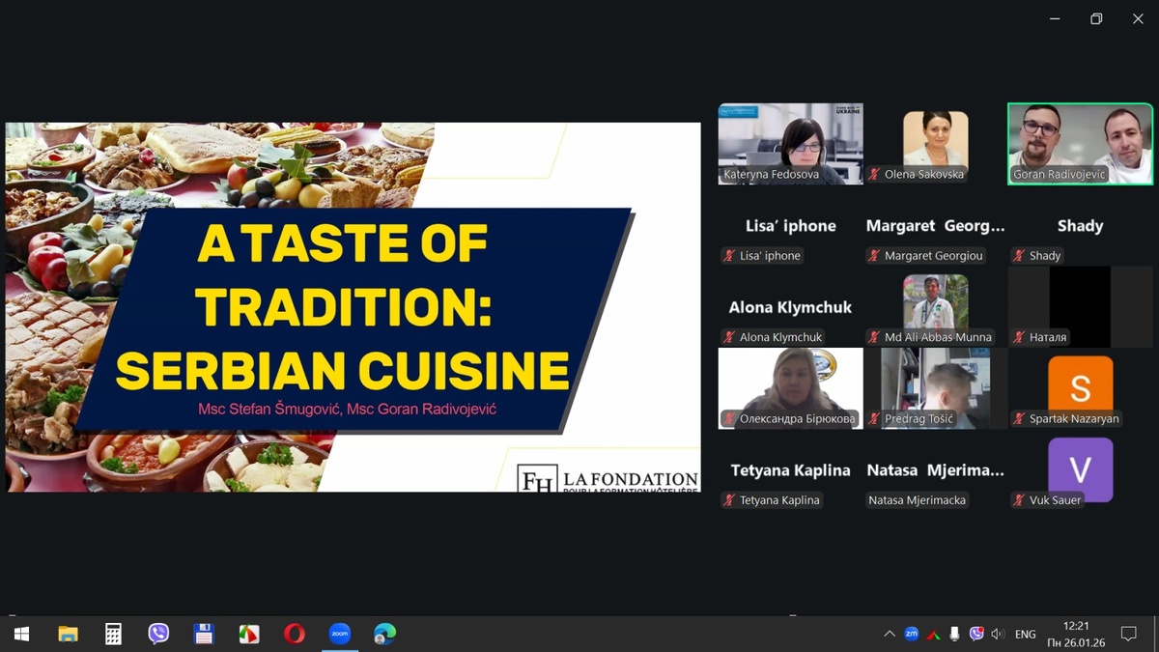
Task: Click the Windows Start button
Action: pyautogui.click(x=21, y=634)
